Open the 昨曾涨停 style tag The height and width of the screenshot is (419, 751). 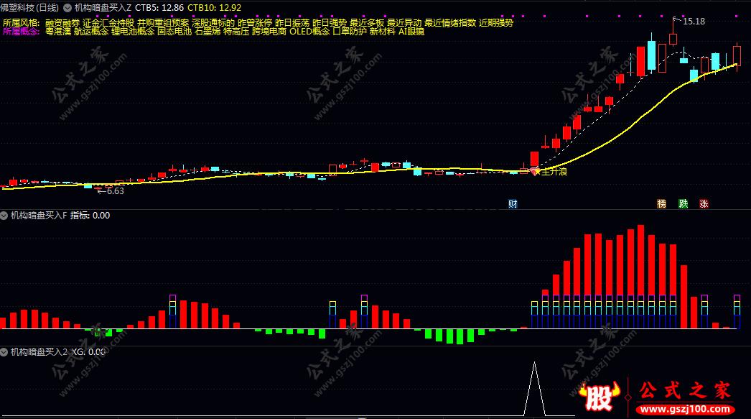coord(255,22)
